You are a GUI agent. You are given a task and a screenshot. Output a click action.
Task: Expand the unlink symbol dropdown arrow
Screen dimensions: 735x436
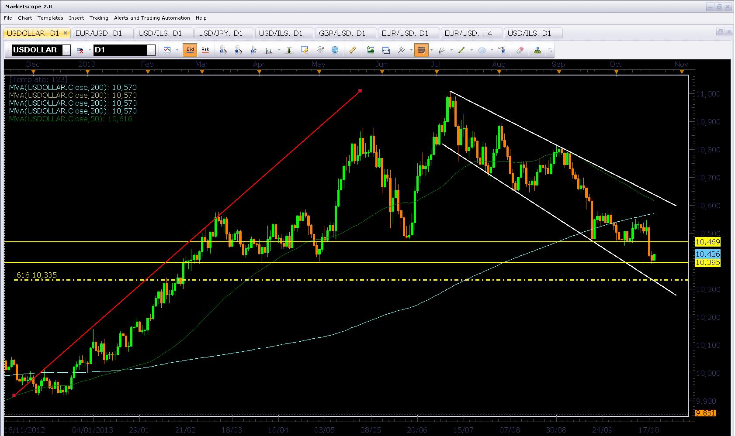pyautogui.click(x=89, y=50)
